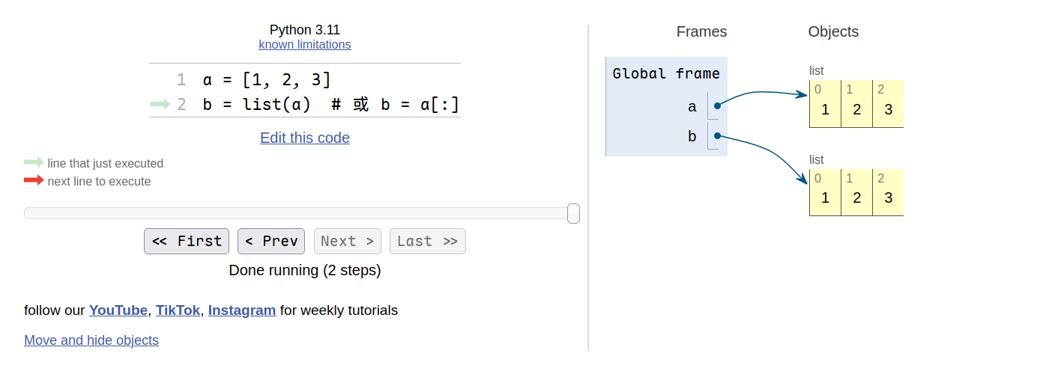Open the Edit this code link

tap(305, 138)
